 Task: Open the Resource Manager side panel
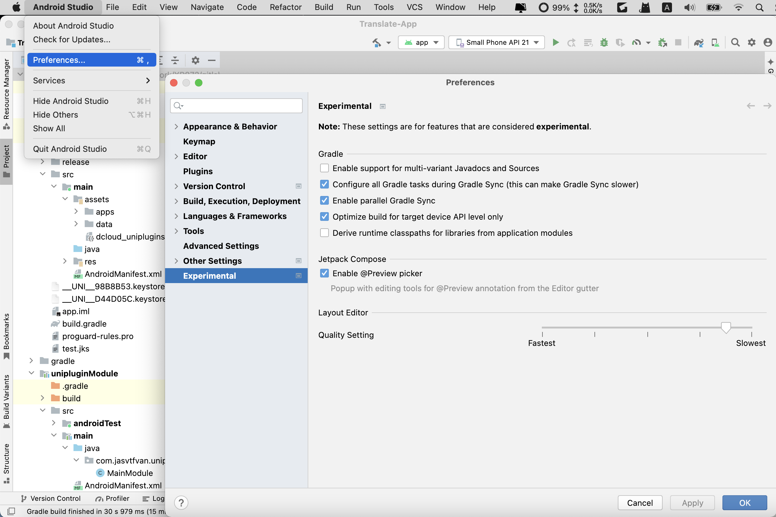click(x=6, y=94)
